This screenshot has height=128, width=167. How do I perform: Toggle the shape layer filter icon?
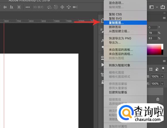(x=151, y=69)
